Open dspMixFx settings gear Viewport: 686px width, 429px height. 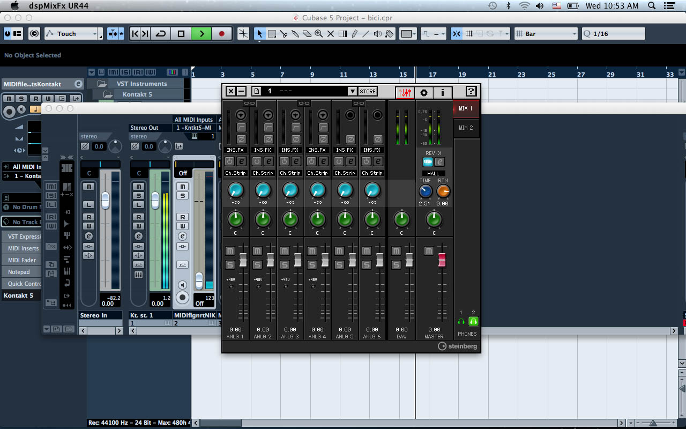pos(424,92)
